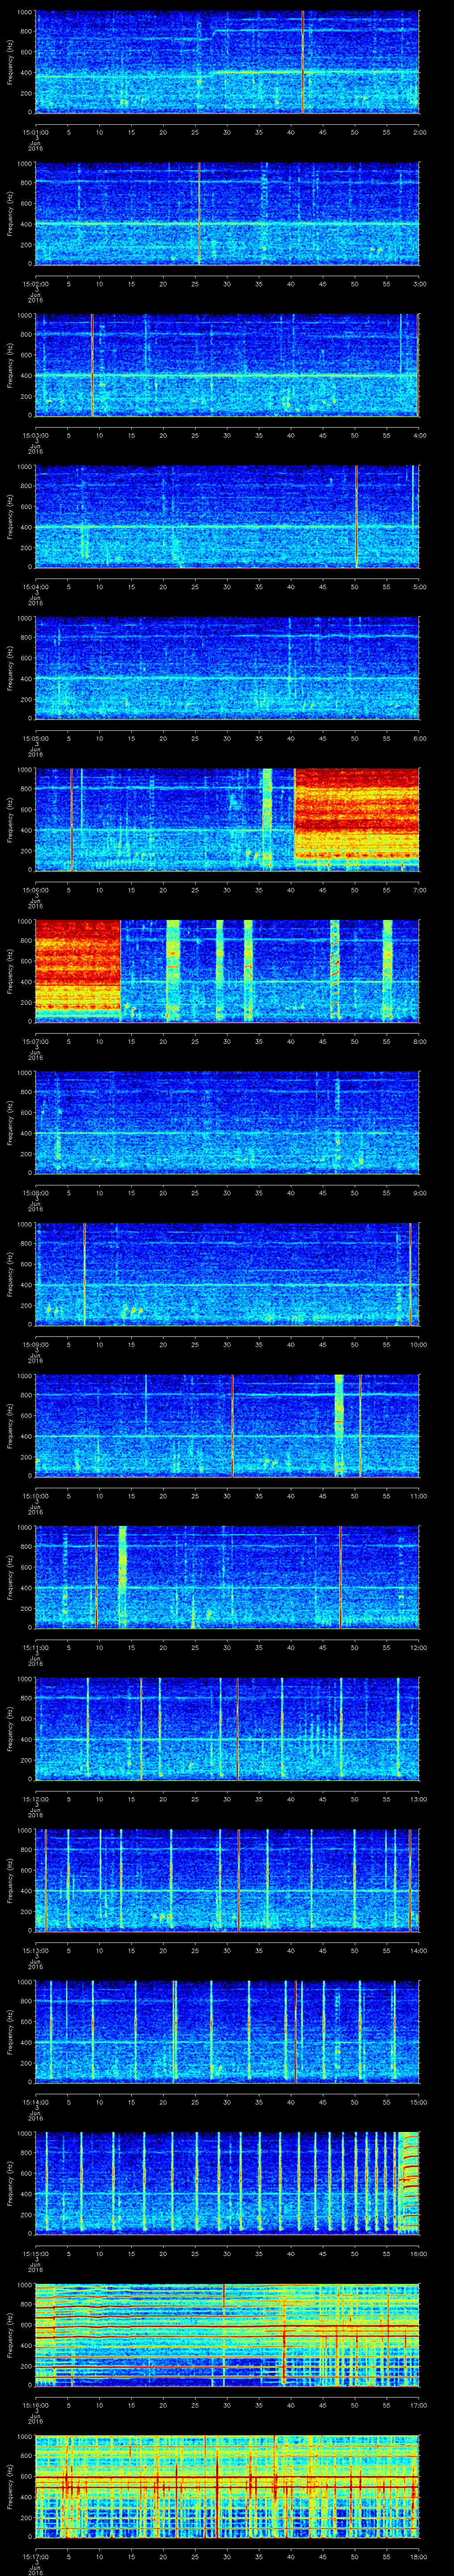Click the '15:11:00' time axis label
The width and height of the screenshot is (454, 2576).
click(35, 1647)
